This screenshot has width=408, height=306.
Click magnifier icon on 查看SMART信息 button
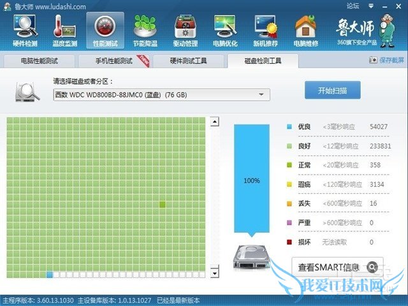(x=372, y=267)
